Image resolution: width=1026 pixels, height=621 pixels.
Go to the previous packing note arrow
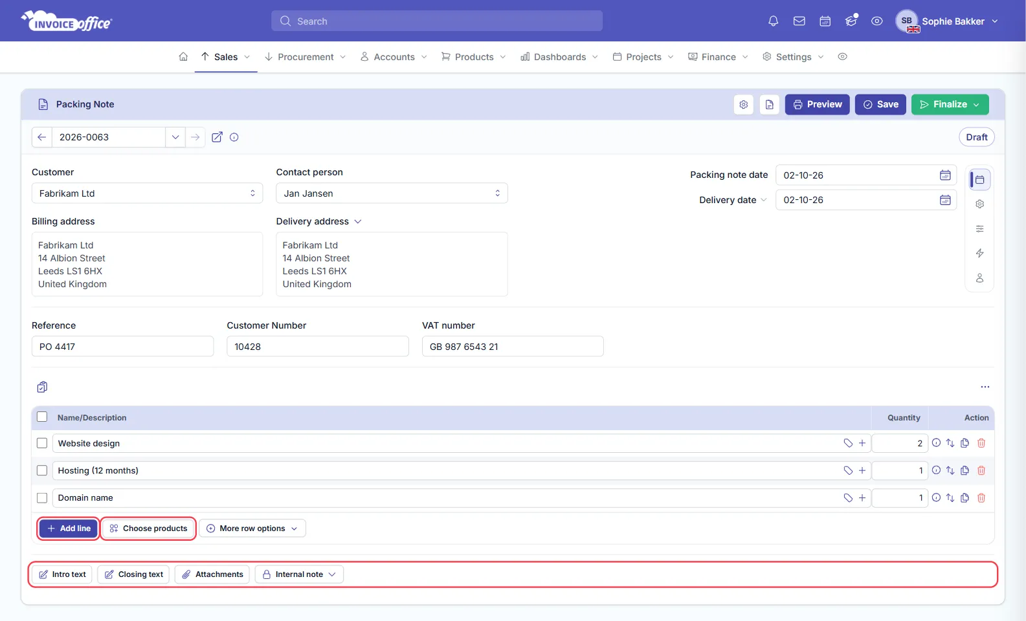pyautogui.click(x=42, y=137)
